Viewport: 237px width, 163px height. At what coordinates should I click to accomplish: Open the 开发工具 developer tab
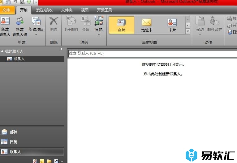105,10
